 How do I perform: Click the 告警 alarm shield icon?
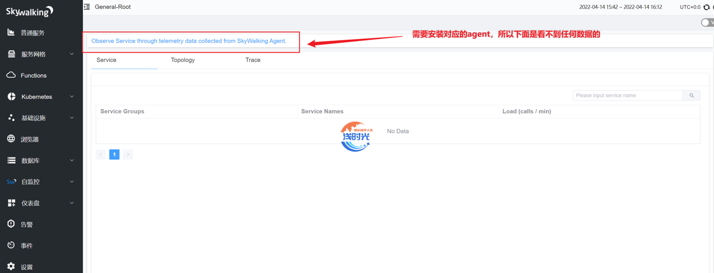(x=11, y=224)
